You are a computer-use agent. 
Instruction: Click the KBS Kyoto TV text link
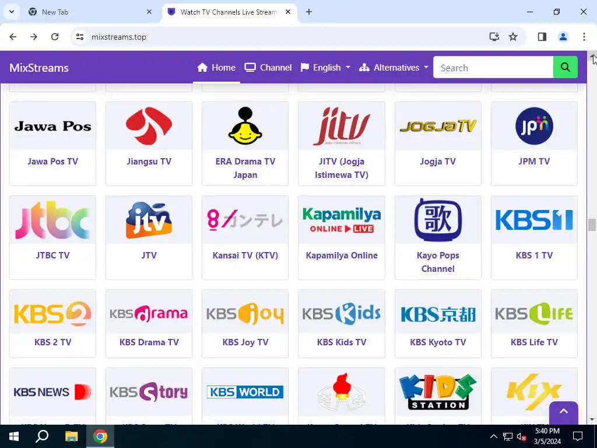pos(438,342)
